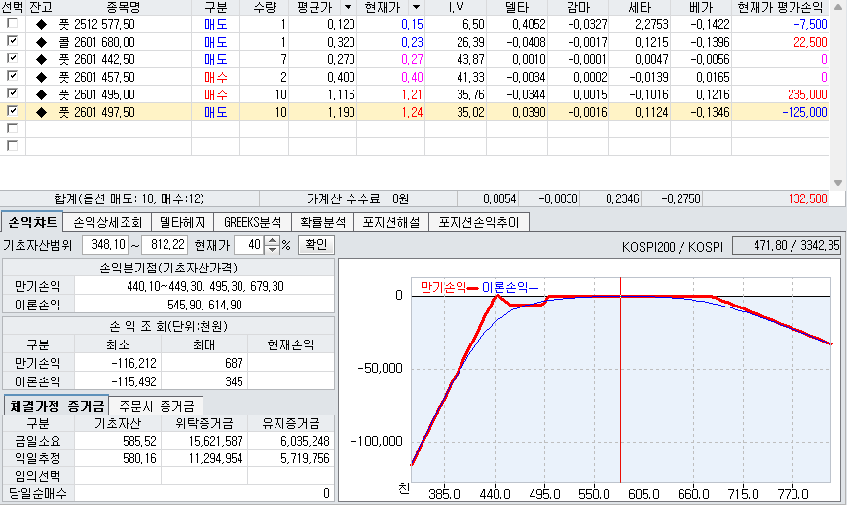
Task: Click the 이론손익 legend label in chart
Action: click(x=504, y=287)
